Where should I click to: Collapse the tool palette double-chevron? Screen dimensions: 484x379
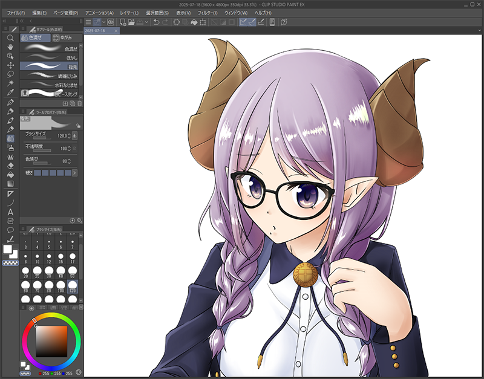tap(4, 21)
